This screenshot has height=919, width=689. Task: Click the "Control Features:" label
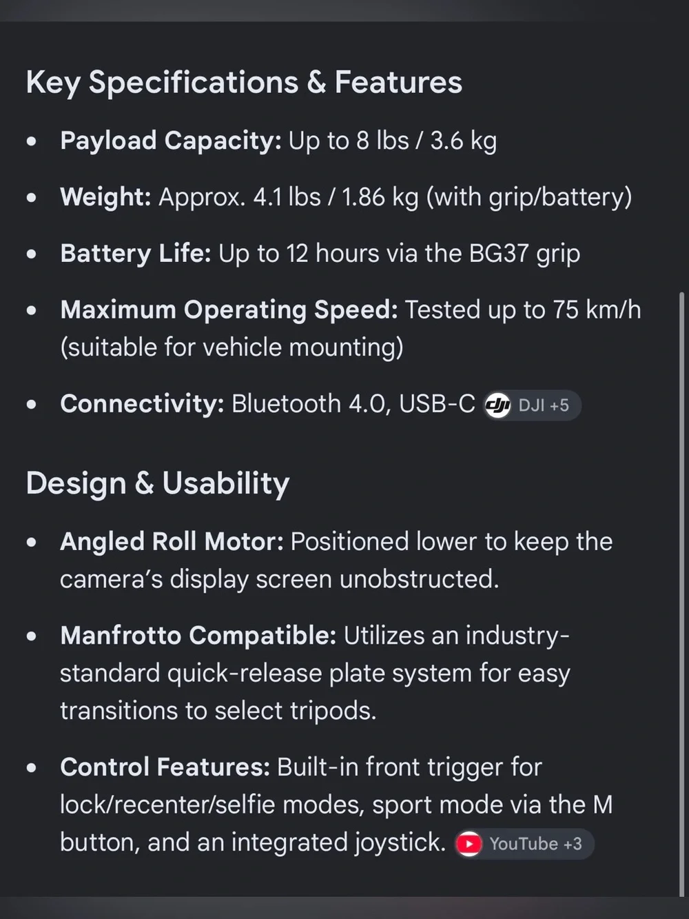click(165, 767)
